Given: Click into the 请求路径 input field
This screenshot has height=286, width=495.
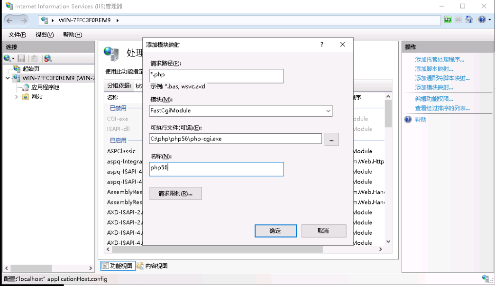Looking at the screenshot, I should pos(216,76).
